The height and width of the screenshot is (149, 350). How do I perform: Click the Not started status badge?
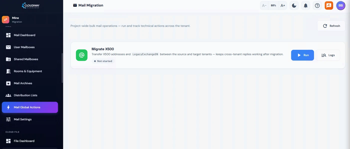click(x=103, y=61)
